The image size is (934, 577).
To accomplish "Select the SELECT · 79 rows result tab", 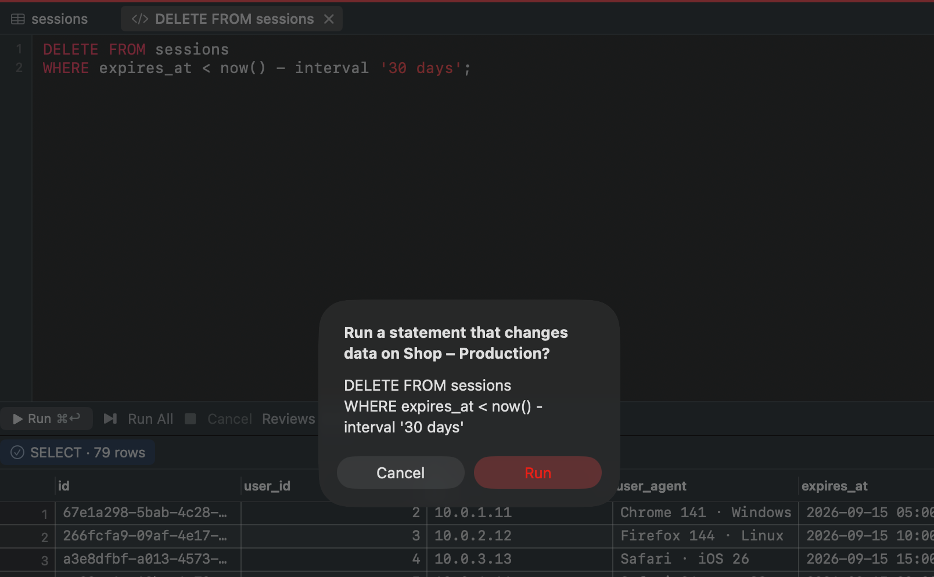I will tap(78, 452).
